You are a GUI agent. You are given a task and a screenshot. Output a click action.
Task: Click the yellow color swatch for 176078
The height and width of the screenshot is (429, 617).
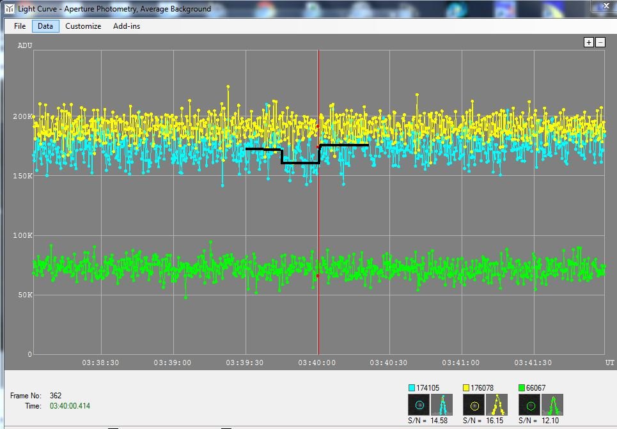[x=467, y=388]
